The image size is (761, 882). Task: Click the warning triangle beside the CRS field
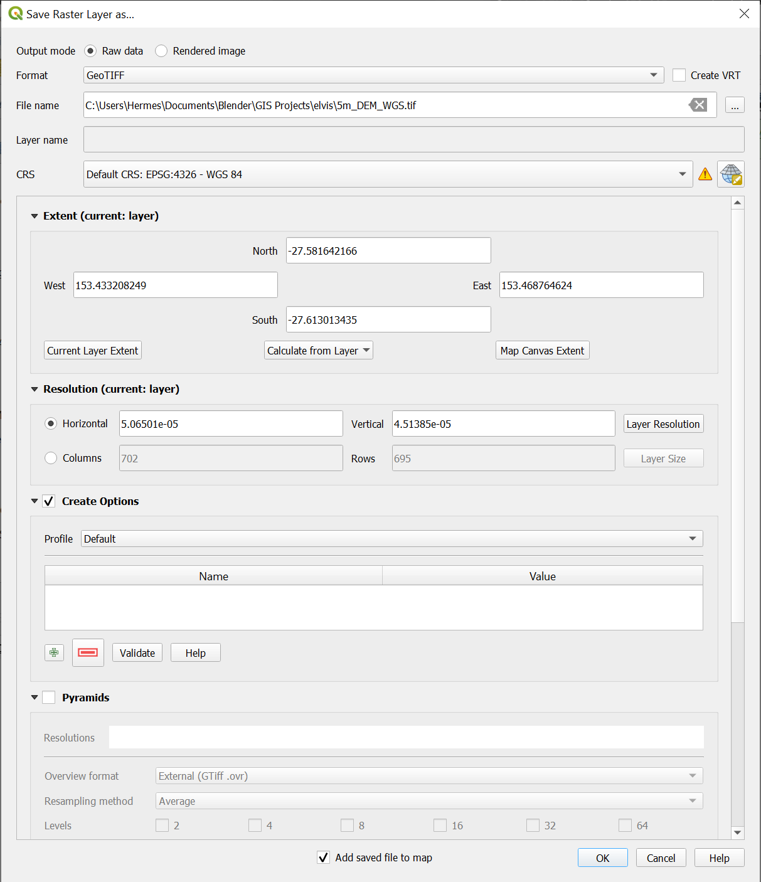click(x=705, y=174)
